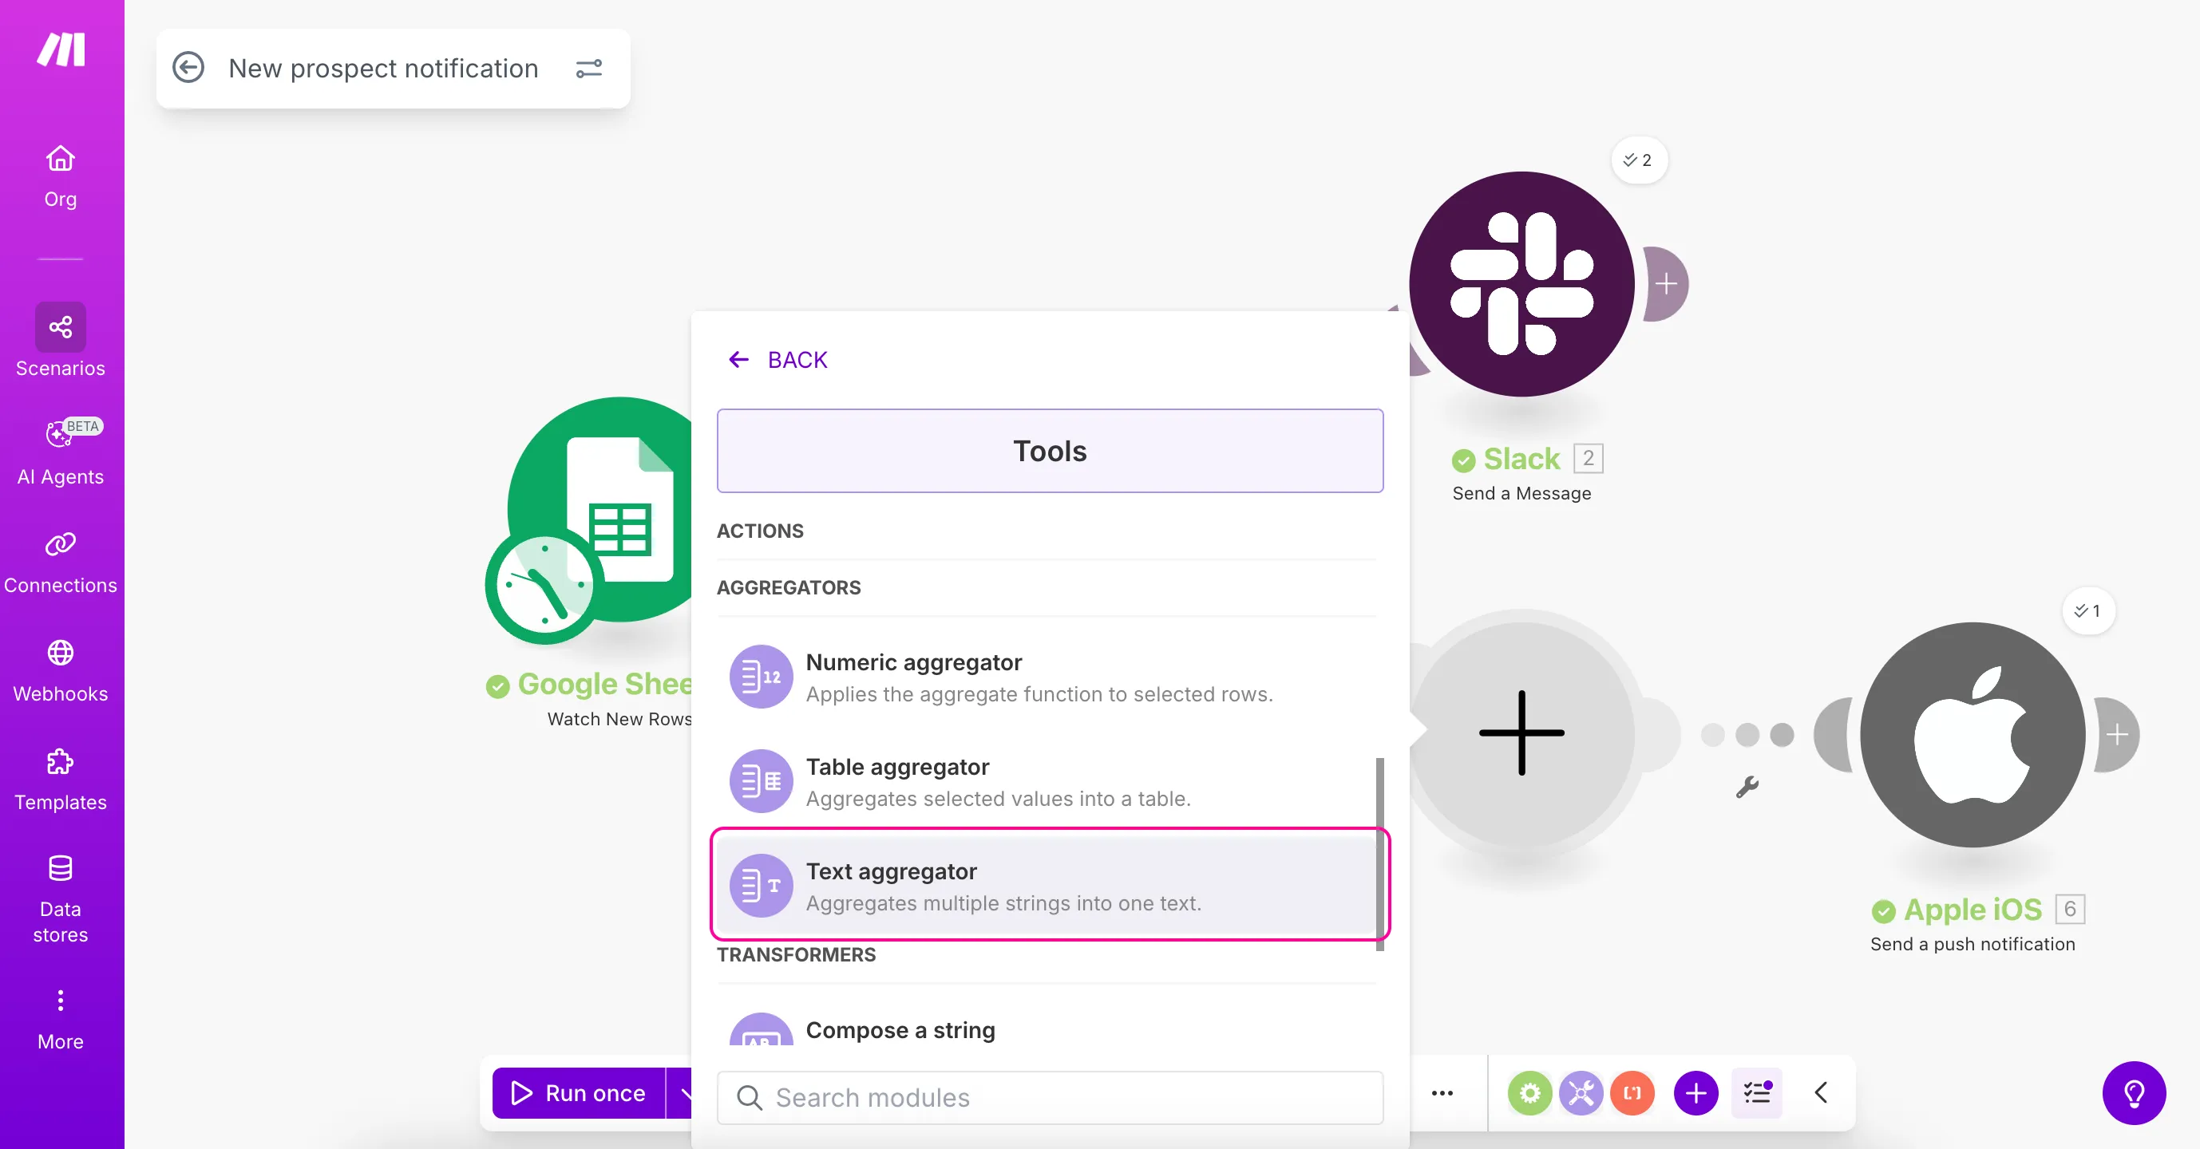
Task: Open AI Agents beta section
Action: coord(60,452)
